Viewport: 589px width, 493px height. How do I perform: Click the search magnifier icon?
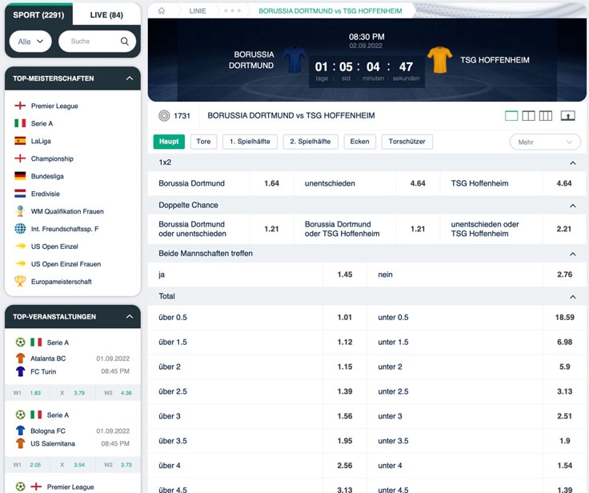point(124,42)
